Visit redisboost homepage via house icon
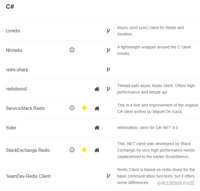 [97, 89]
